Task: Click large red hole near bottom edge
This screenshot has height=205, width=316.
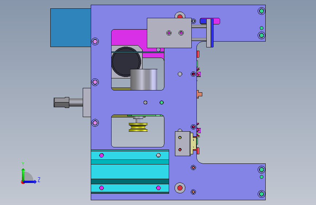Action: tap(180, 188)
